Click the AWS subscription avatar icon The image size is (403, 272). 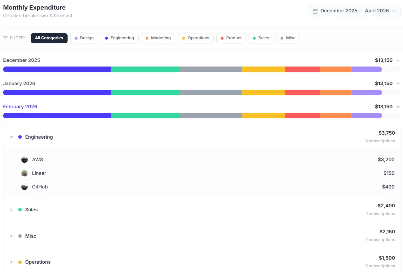tap(24, 160)
